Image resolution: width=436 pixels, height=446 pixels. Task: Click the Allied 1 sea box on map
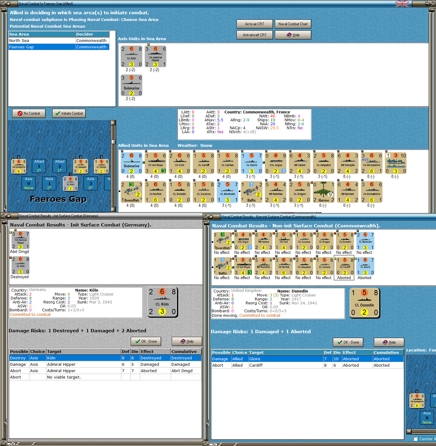[x=39, y=166]
